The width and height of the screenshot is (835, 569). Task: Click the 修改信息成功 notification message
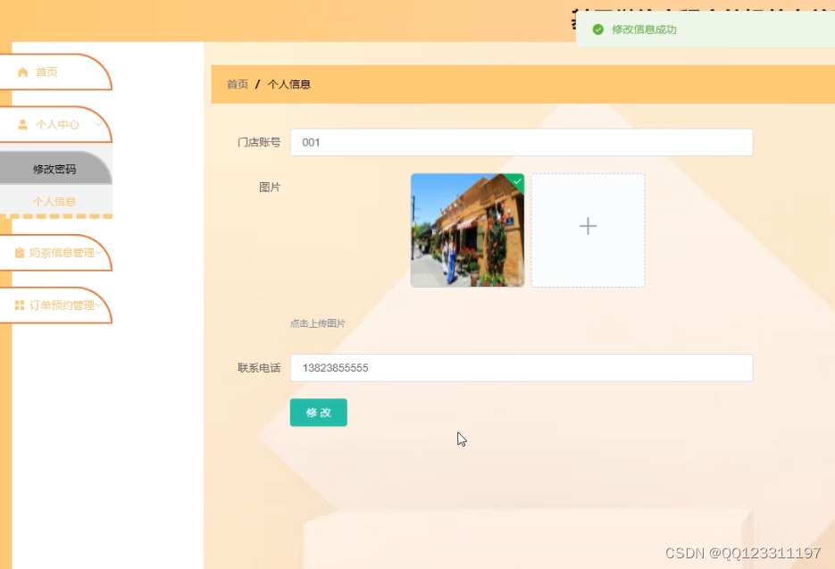pyautogui.click(x=643, y=29)
